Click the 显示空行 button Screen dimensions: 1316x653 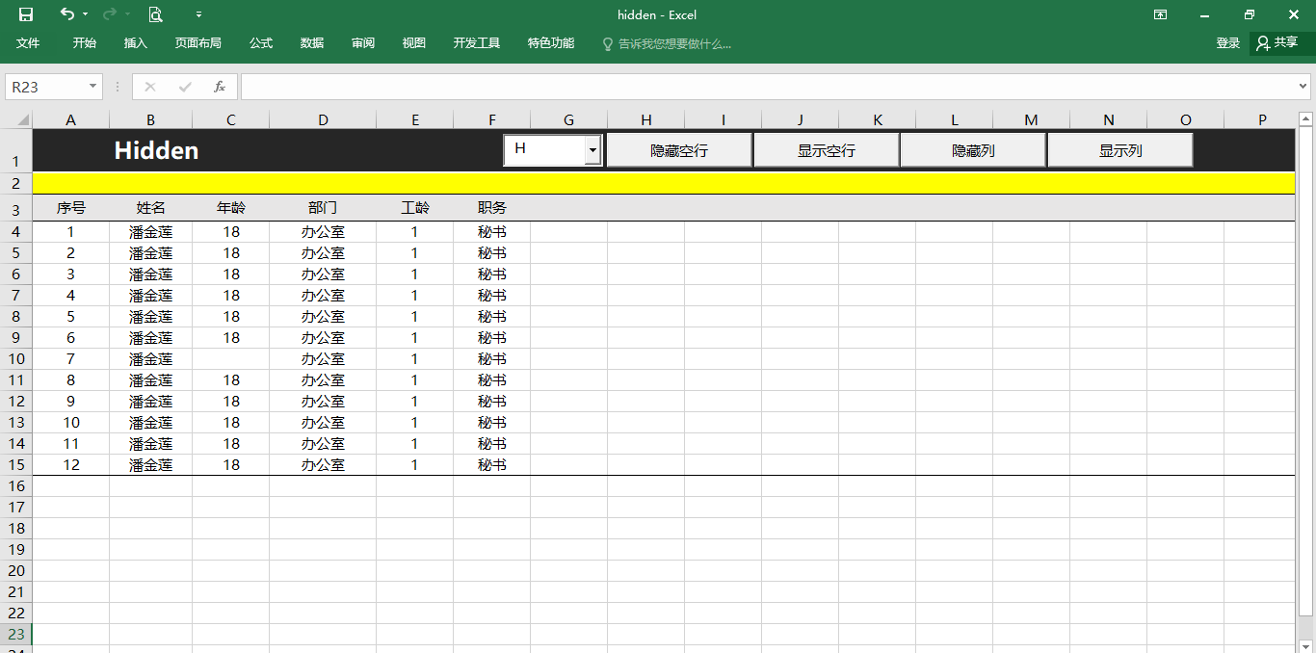(827, 150)
